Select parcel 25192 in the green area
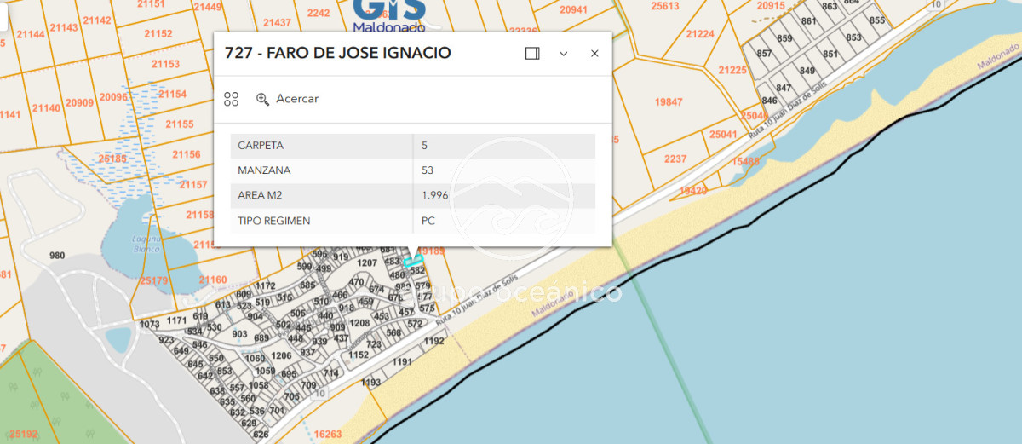The width and height of the screenshot is (1022, 444). point(24,434)
